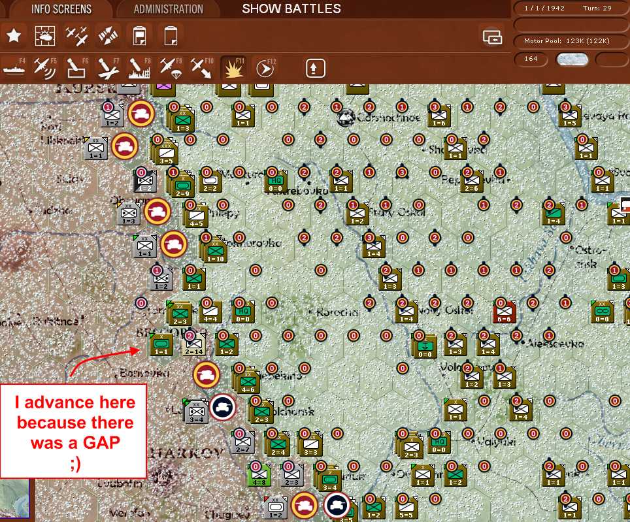Toggle the F11 Show Battles explosion button
The width and height of the screenshot is (630, 522).
233,68
